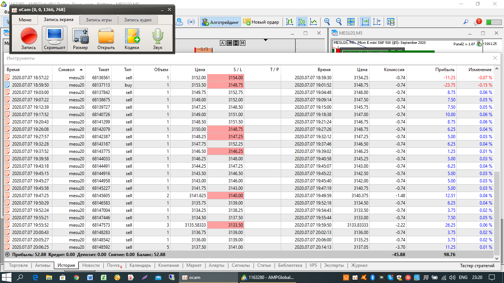Viewport: 504px width, 283px height.
Task: Tile chart windows using the grid icon
Action: pos(351,22)
